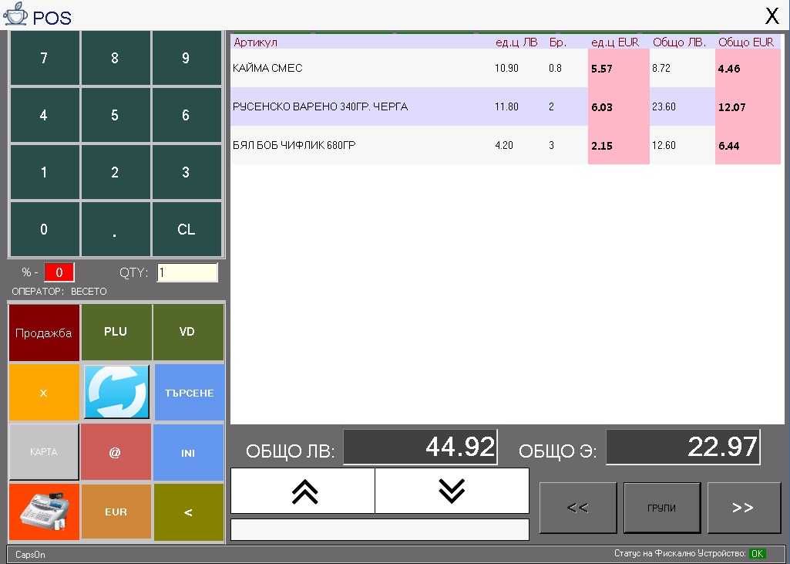Click the QTY input field
The height and width of the screenshot is (564, 790).
pos(187,273)
